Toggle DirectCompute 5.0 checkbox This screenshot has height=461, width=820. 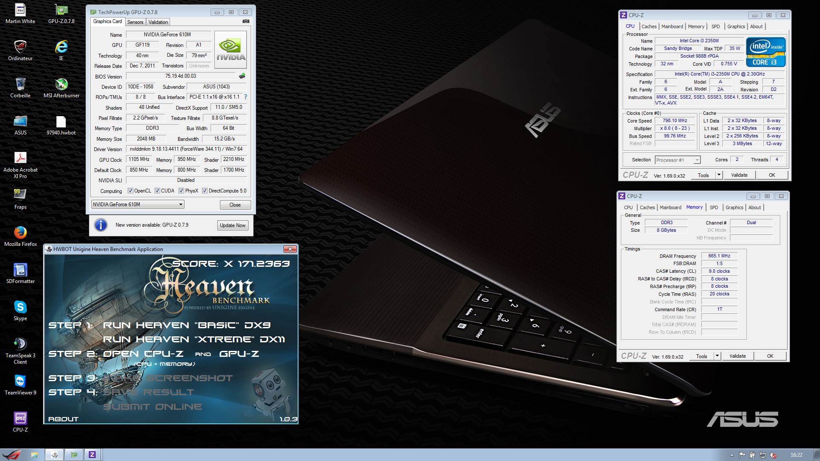(205, 191)
